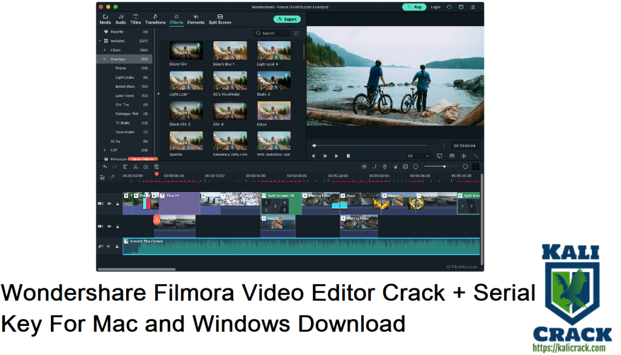This screenshot has height=355, width=621.
Task: Click the Play button under preview
Action: [x=337, y=156]
